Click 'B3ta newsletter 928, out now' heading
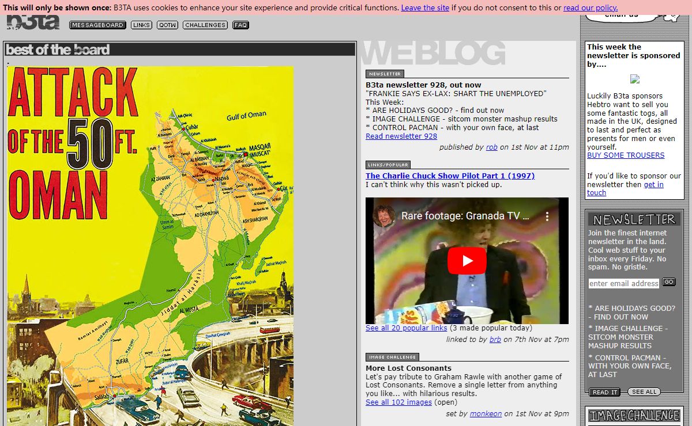The image size is (692, 426). [423, 85]
